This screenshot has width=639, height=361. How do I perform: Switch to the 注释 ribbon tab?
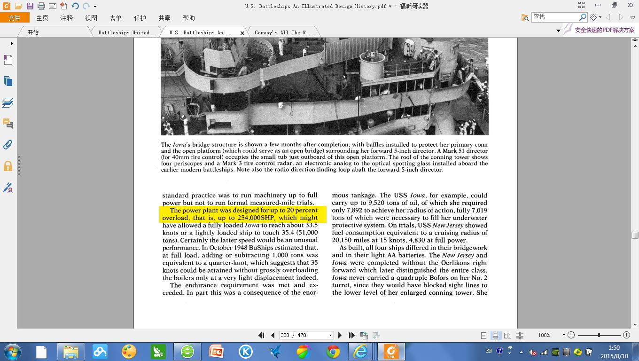(x=67, y=18)
